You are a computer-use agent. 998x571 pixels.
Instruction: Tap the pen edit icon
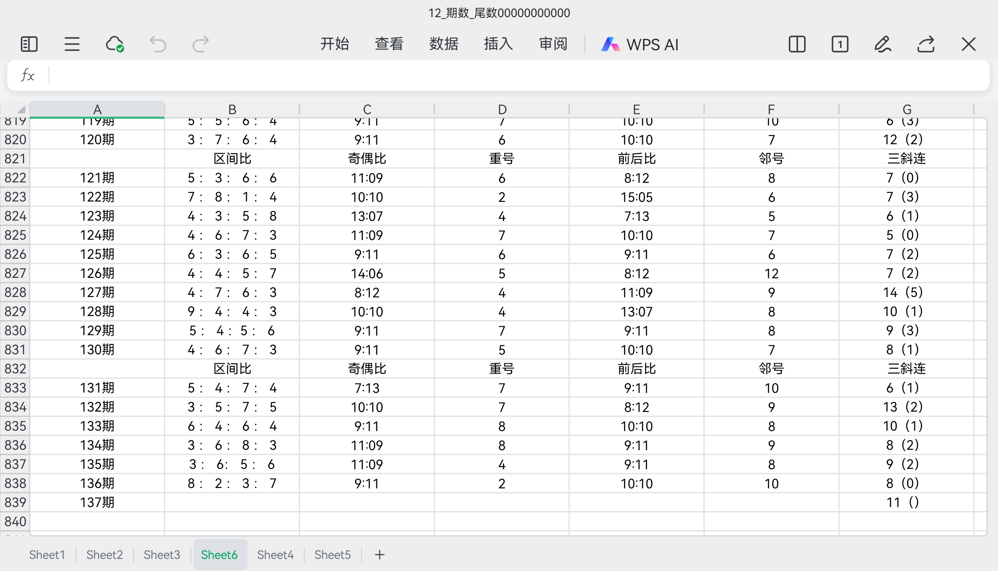[882, 44]
